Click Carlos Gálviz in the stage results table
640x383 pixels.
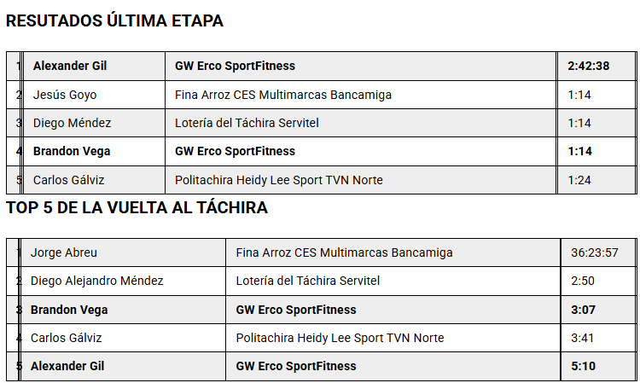(x=68, y=180)
